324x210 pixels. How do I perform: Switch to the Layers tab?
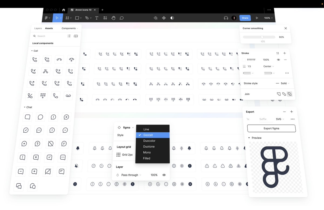pyautogui.click(x=38, y=28)
